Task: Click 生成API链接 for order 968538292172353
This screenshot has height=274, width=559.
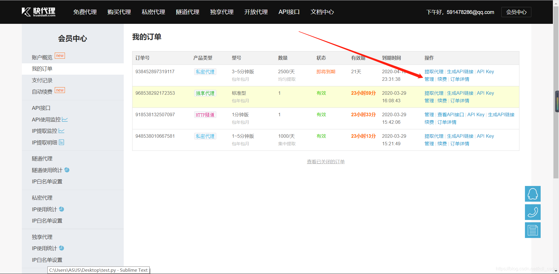Action: coord(460,93)
